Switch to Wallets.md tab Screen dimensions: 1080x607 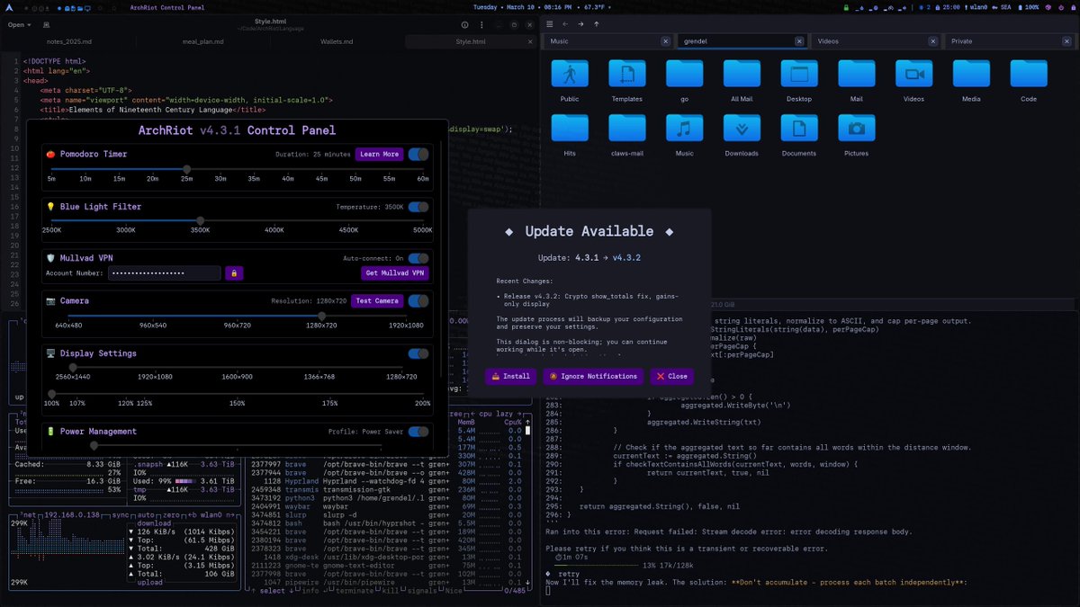[x=336, y=41]
